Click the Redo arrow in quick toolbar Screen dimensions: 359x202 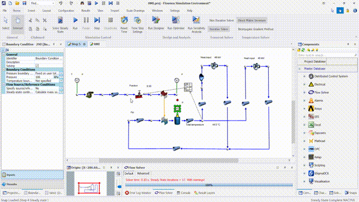click(71, 3)
